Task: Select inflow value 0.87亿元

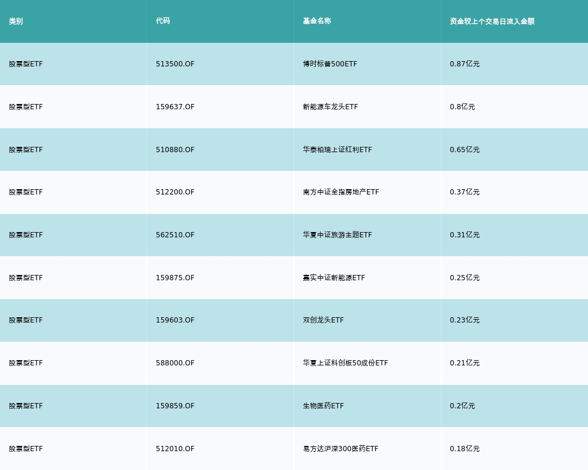Action: pos(465,64)
